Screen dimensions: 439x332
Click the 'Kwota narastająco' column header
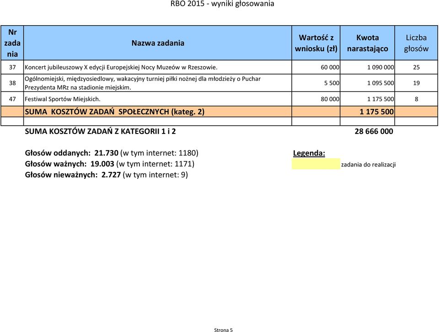tap(367, 43)
